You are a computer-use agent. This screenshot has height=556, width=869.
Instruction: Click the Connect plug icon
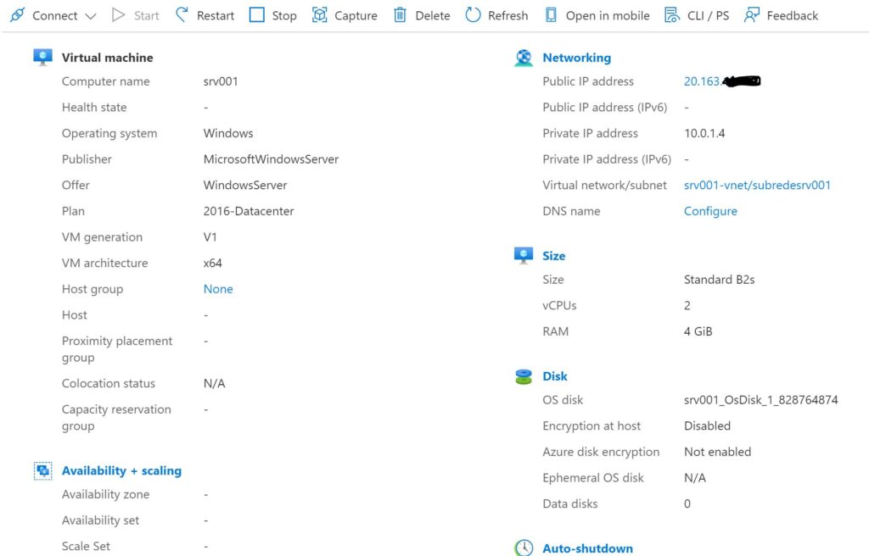tap(17, 15)
